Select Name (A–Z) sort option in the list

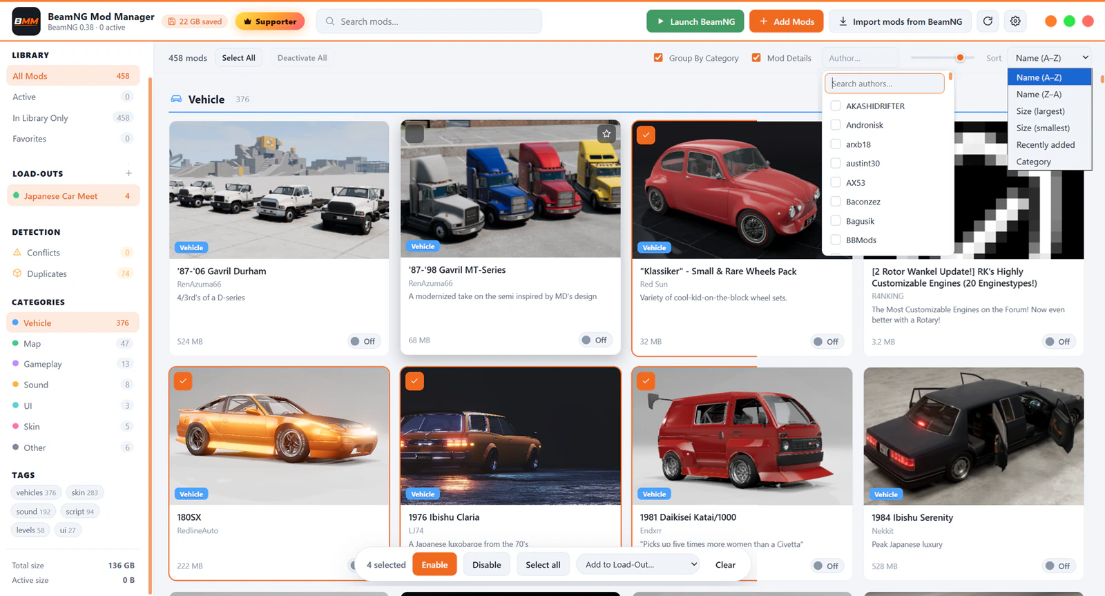pyautogui.click(x=1049, y=77)
